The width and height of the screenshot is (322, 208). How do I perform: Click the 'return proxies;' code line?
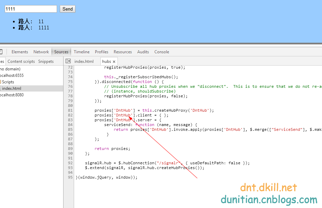pos(112,149)
